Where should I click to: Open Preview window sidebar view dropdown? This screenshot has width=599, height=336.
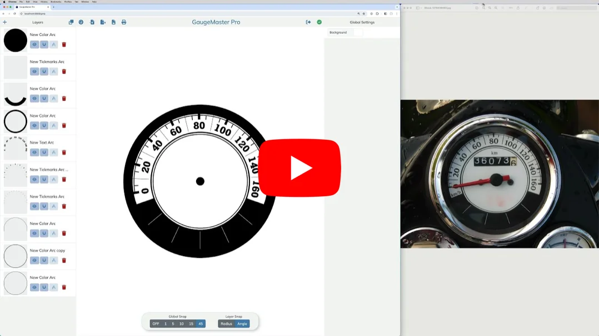pos(419,8)
